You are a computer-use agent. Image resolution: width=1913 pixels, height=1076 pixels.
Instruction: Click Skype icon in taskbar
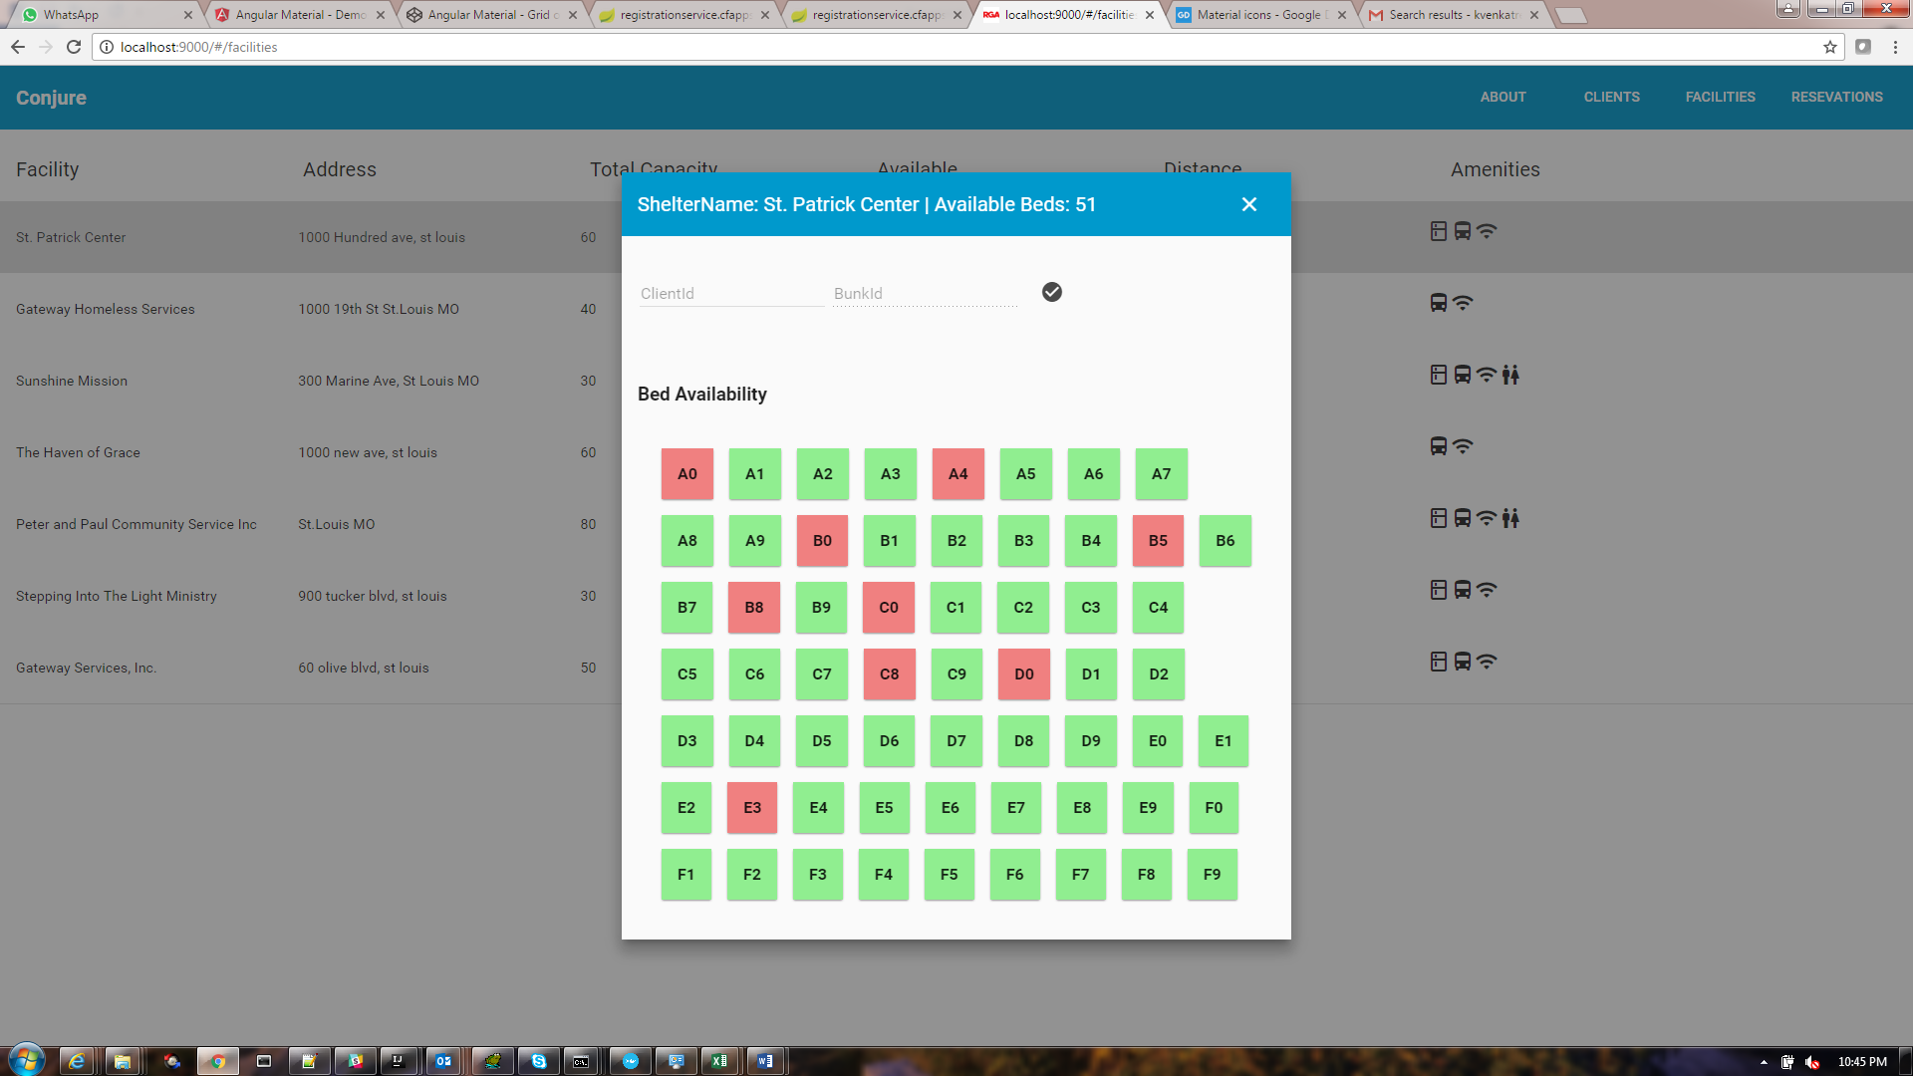point(538,1061)
